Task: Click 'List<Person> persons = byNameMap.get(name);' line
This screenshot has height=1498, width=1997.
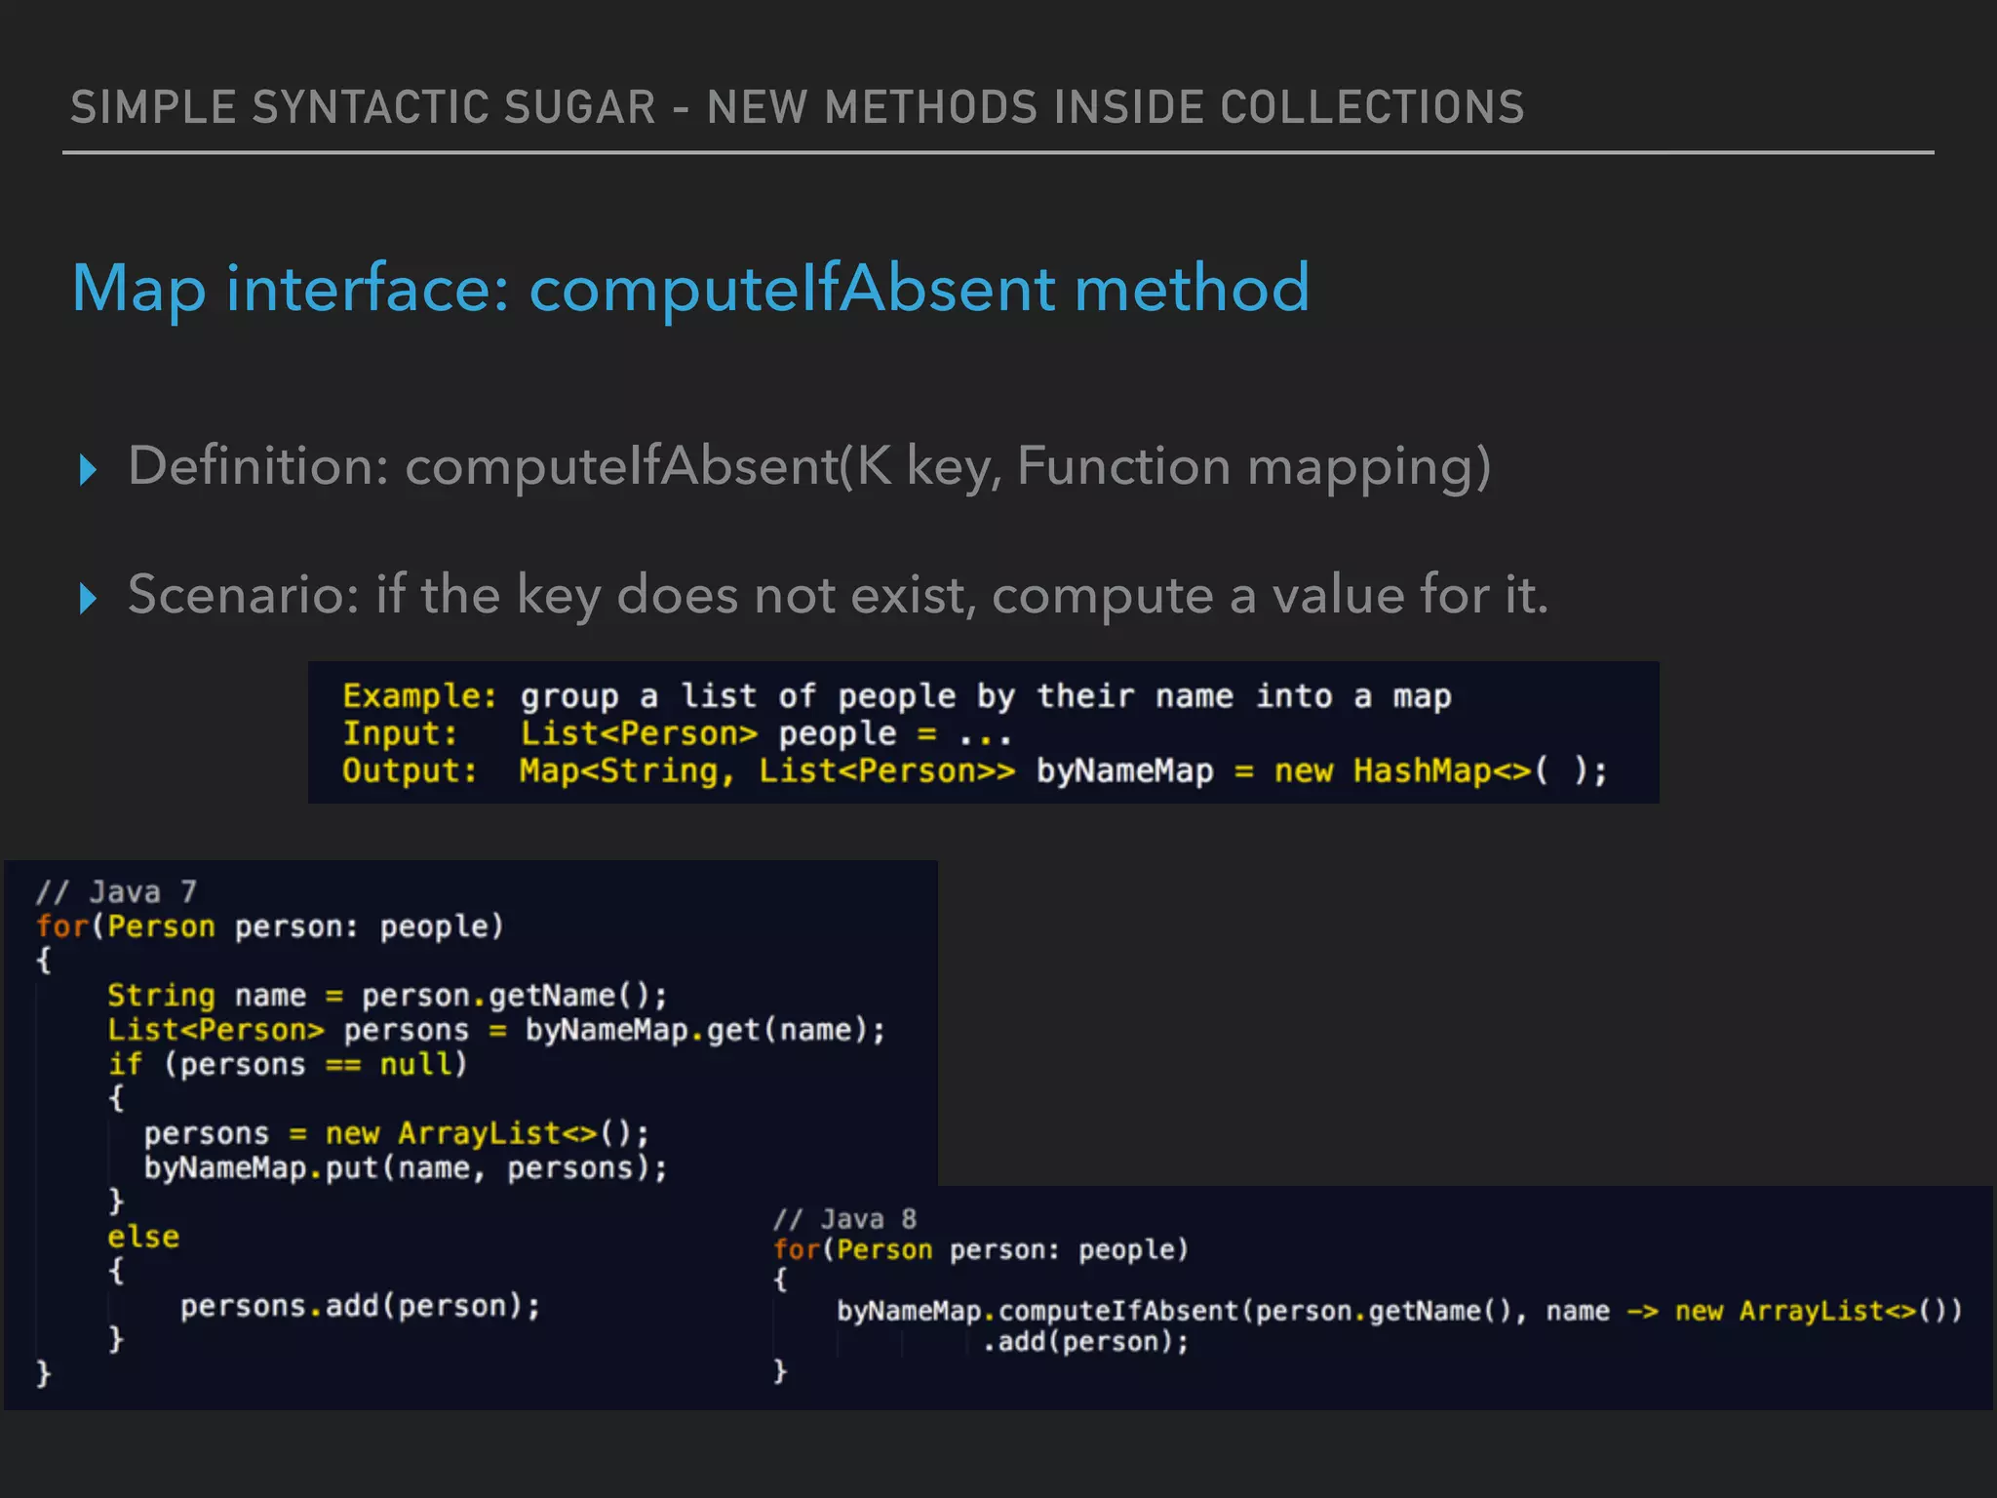Action: tap(496, 1031)
